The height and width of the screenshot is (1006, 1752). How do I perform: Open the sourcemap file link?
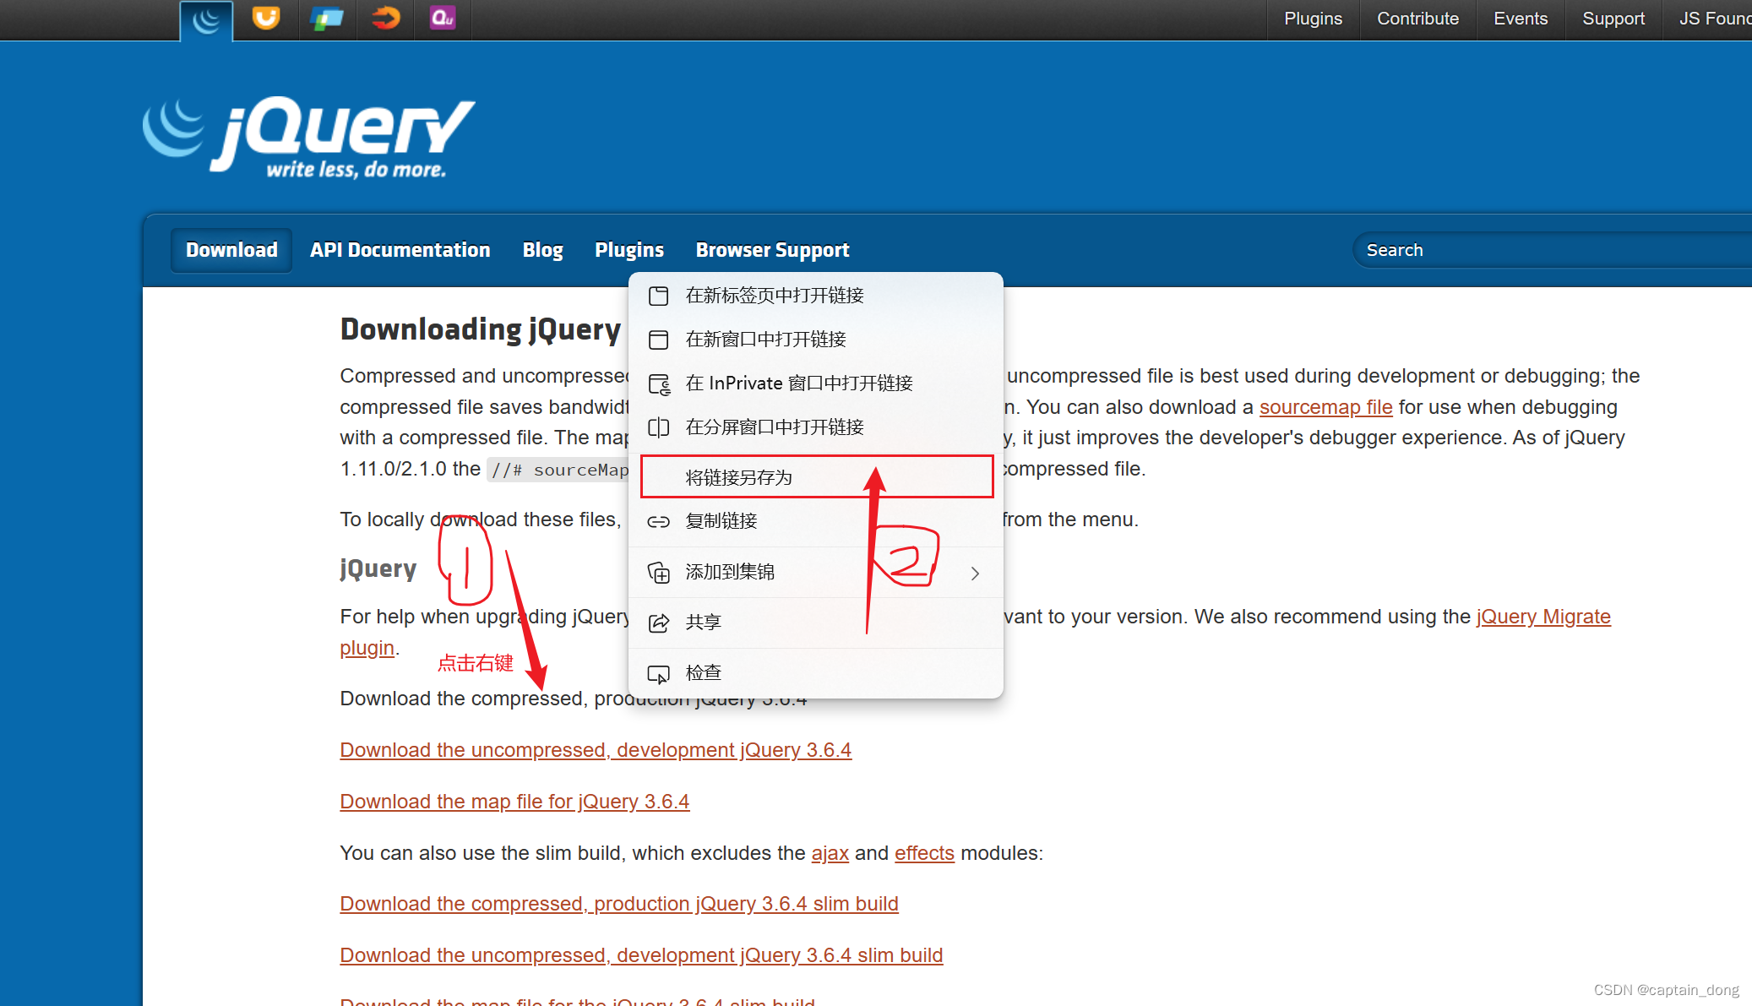1325,407
